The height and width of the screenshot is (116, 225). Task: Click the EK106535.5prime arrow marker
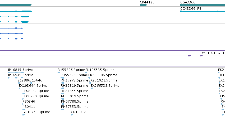(86, 72)
